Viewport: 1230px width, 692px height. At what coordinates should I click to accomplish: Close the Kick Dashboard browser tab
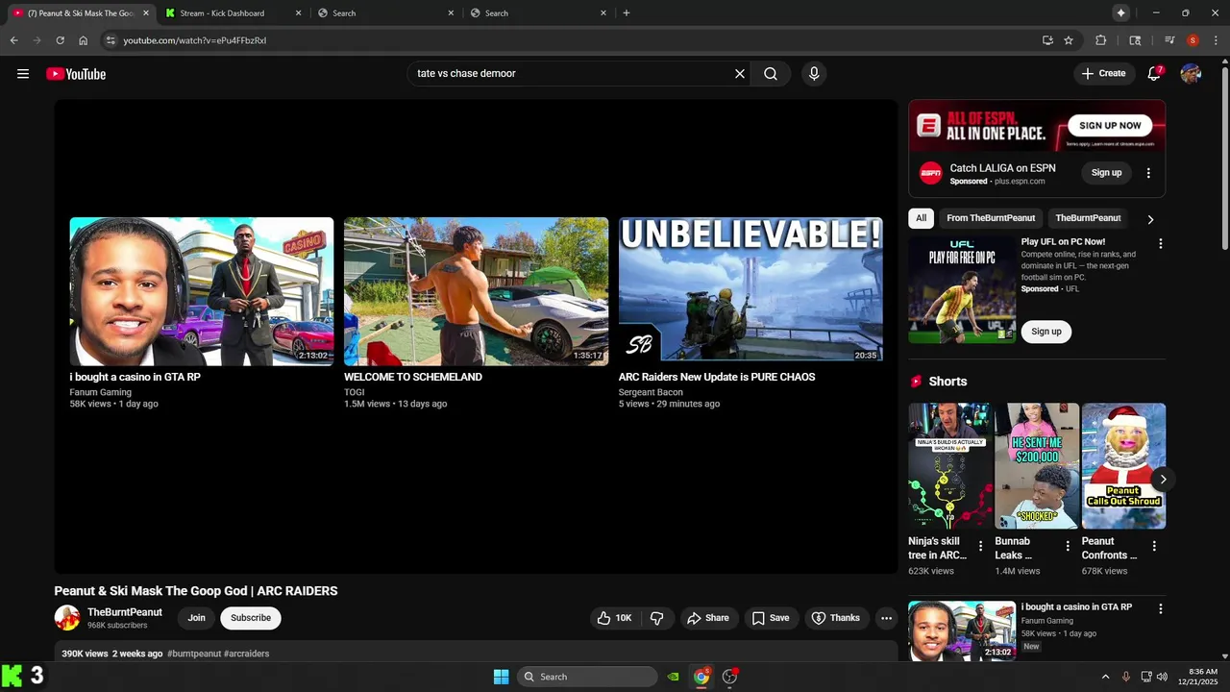click(298, 13)
